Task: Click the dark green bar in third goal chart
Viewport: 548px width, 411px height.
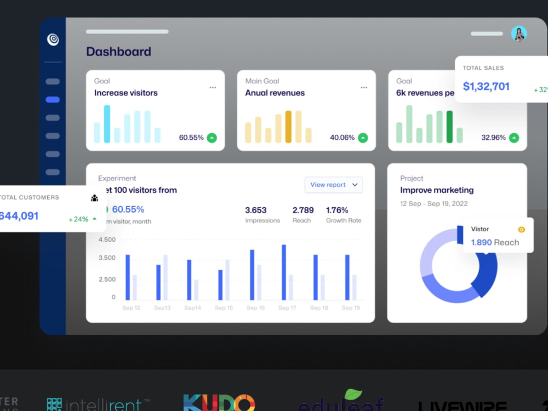Action: pyautogui.click(x=449, y=127)
